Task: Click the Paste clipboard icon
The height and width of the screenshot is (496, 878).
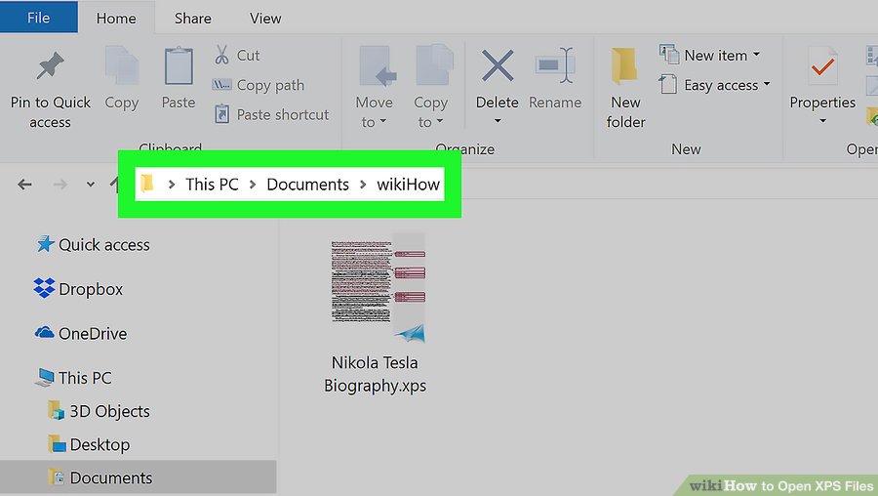Action: 179,65
